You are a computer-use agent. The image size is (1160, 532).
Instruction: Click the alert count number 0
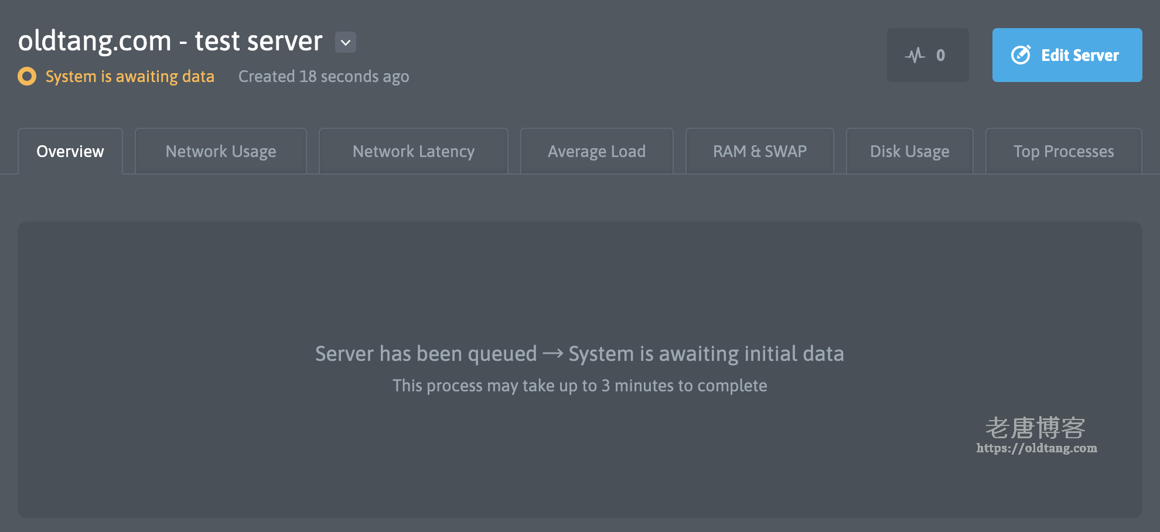point(940,55)
